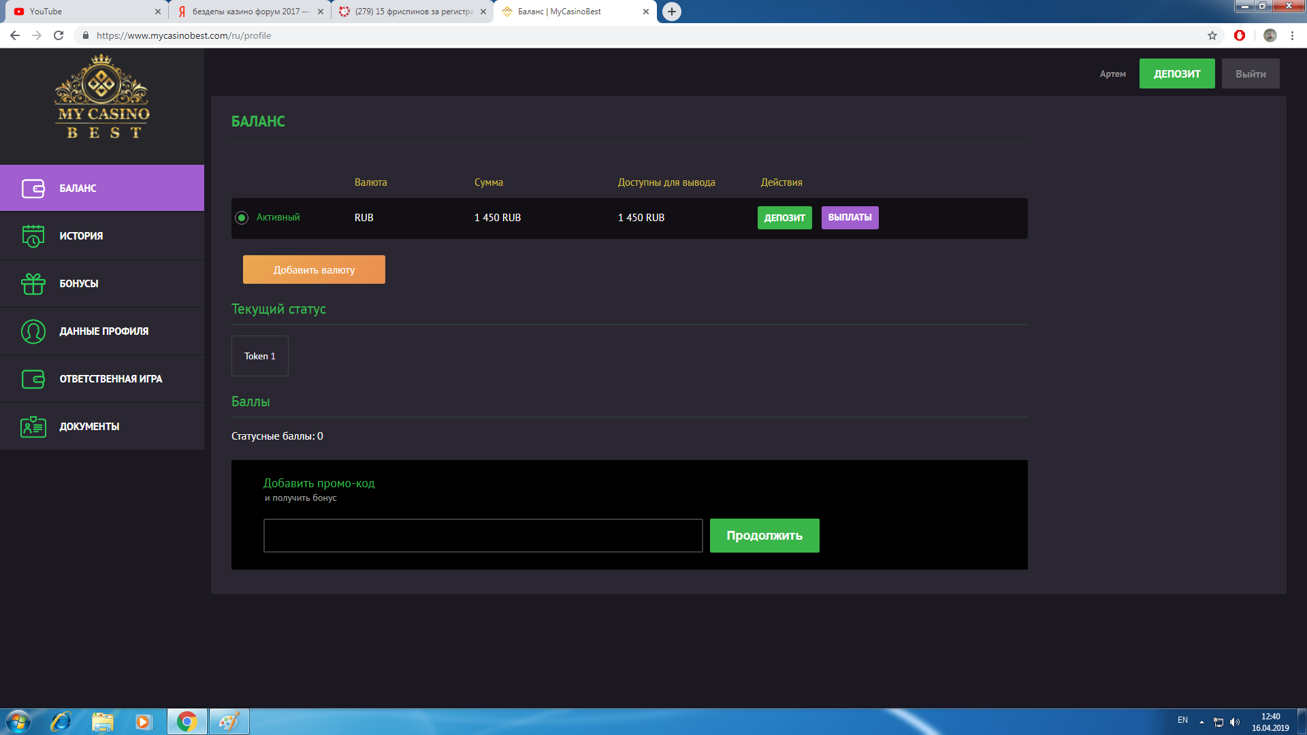The height and width of the screenshot is (735, 1307).
Task: Click the calendar clock icon for История
Action: click(33, 236)
